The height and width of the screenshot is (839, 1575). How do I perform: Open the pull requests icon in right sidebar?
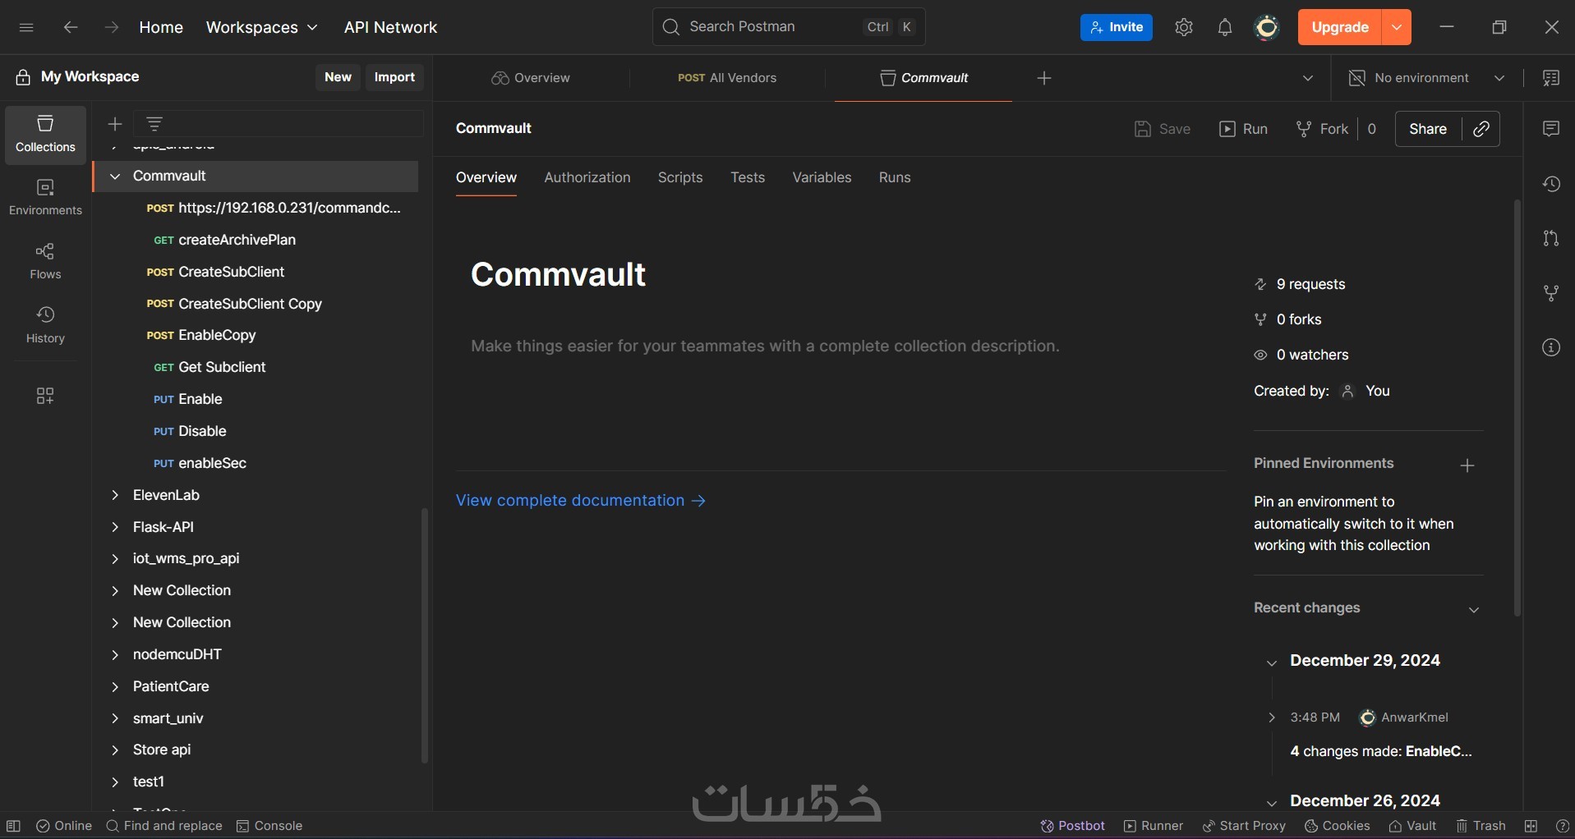pyautogui.click(x=1551, y=238)
